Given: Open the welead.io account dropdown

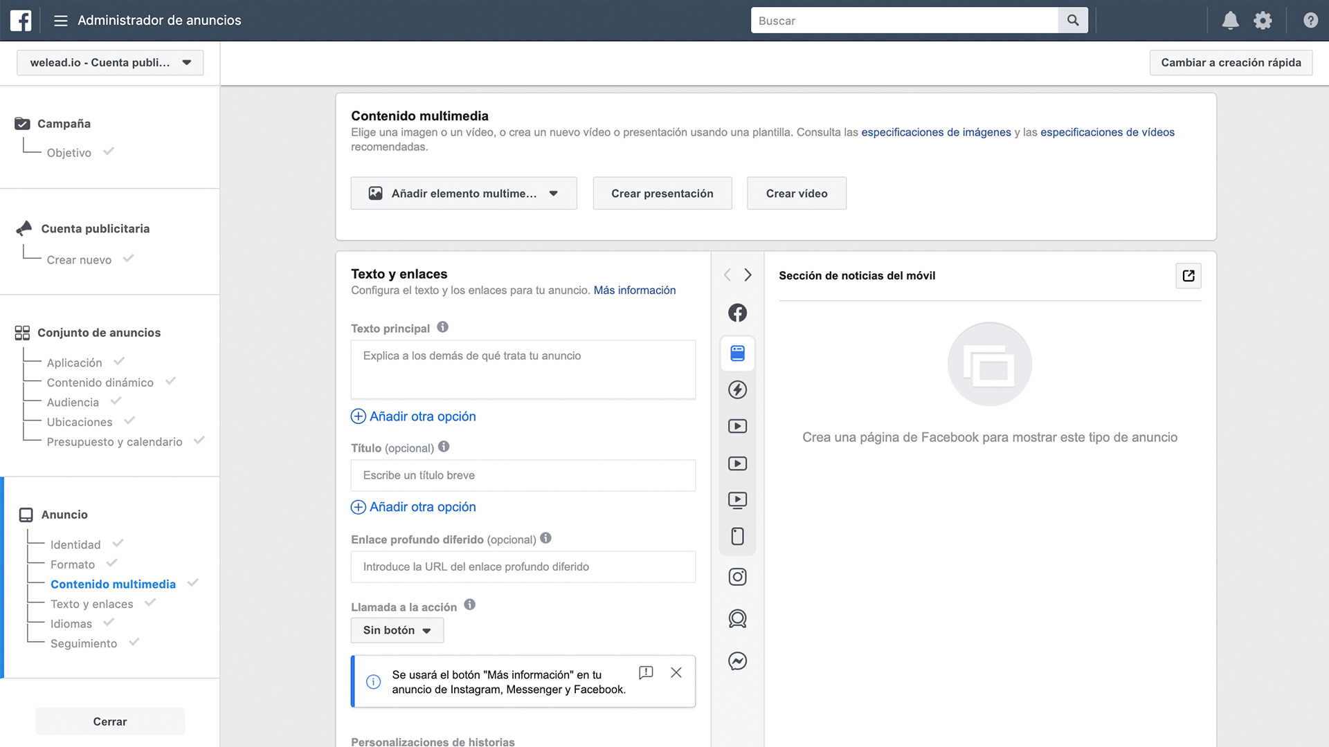Looking at the screenshot, I should 110,62.
